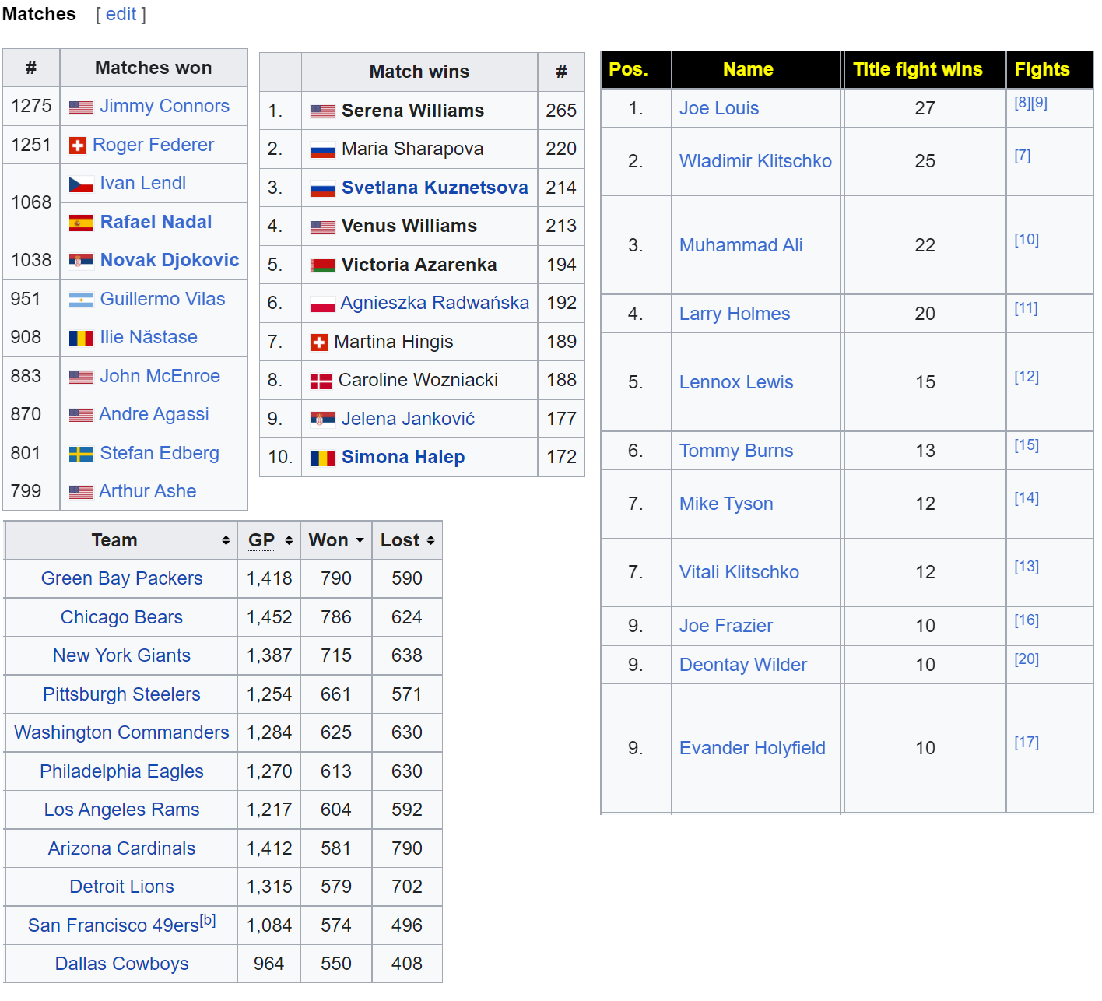
Task: Click the US flag beside Jimmy Connors
Action: (x=81, y=107)
